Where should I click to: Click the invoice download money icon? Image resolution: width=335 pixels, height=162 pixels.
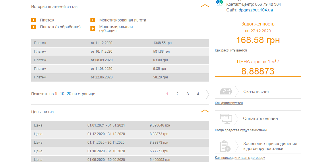click(x=226, y=91)
